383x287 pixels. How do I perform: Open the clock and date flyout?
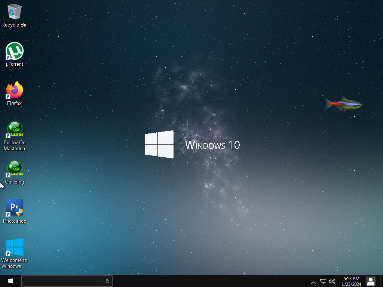pos(351,281)
